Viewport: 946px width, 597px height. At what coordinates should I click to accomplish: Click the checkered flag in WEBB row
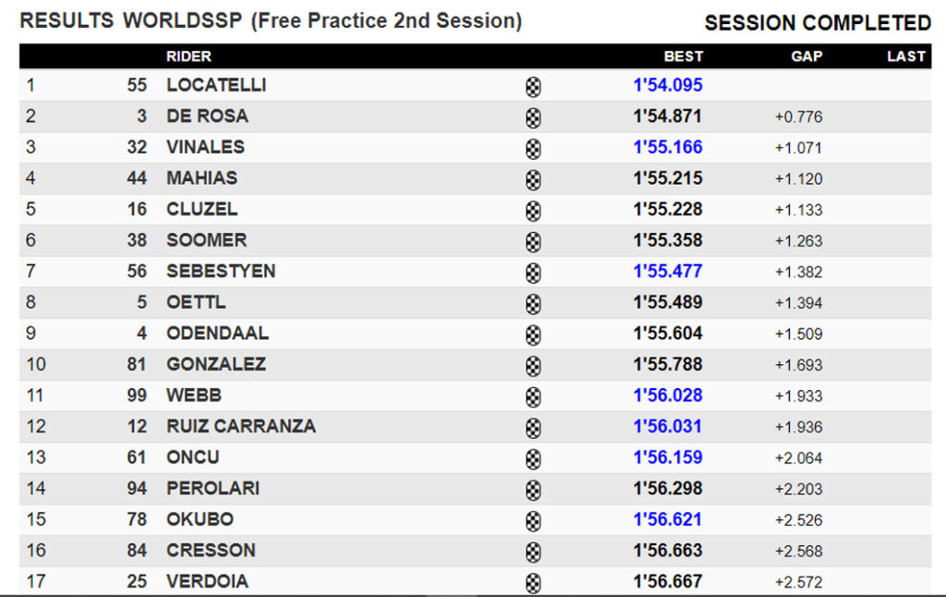coord(533,396)
